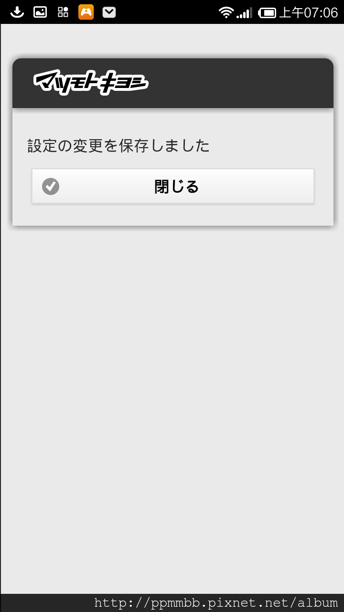Tap the 上午07:06 clock
This screenshot has width=344, height=612.
(308, 12)
